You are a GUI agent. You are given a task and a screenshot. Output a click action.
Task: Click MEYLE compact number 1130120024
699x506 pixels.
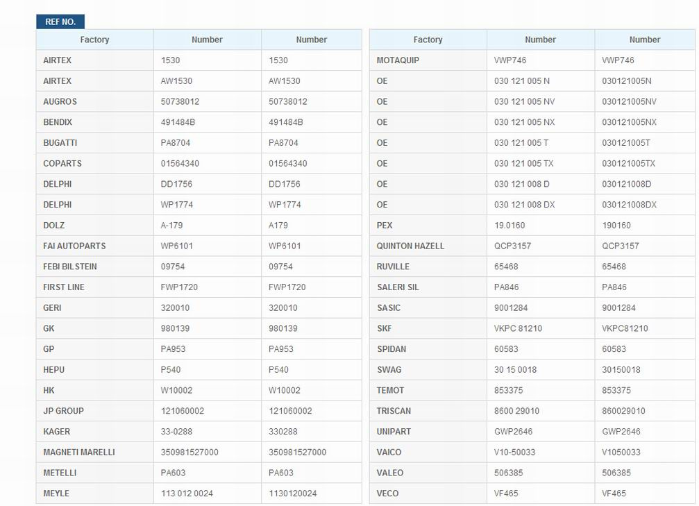[292, 494]
